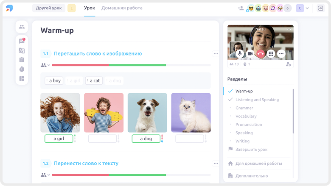
Task: Open exercise title Перетащить слово к изображению
Action: click(98, 53)
